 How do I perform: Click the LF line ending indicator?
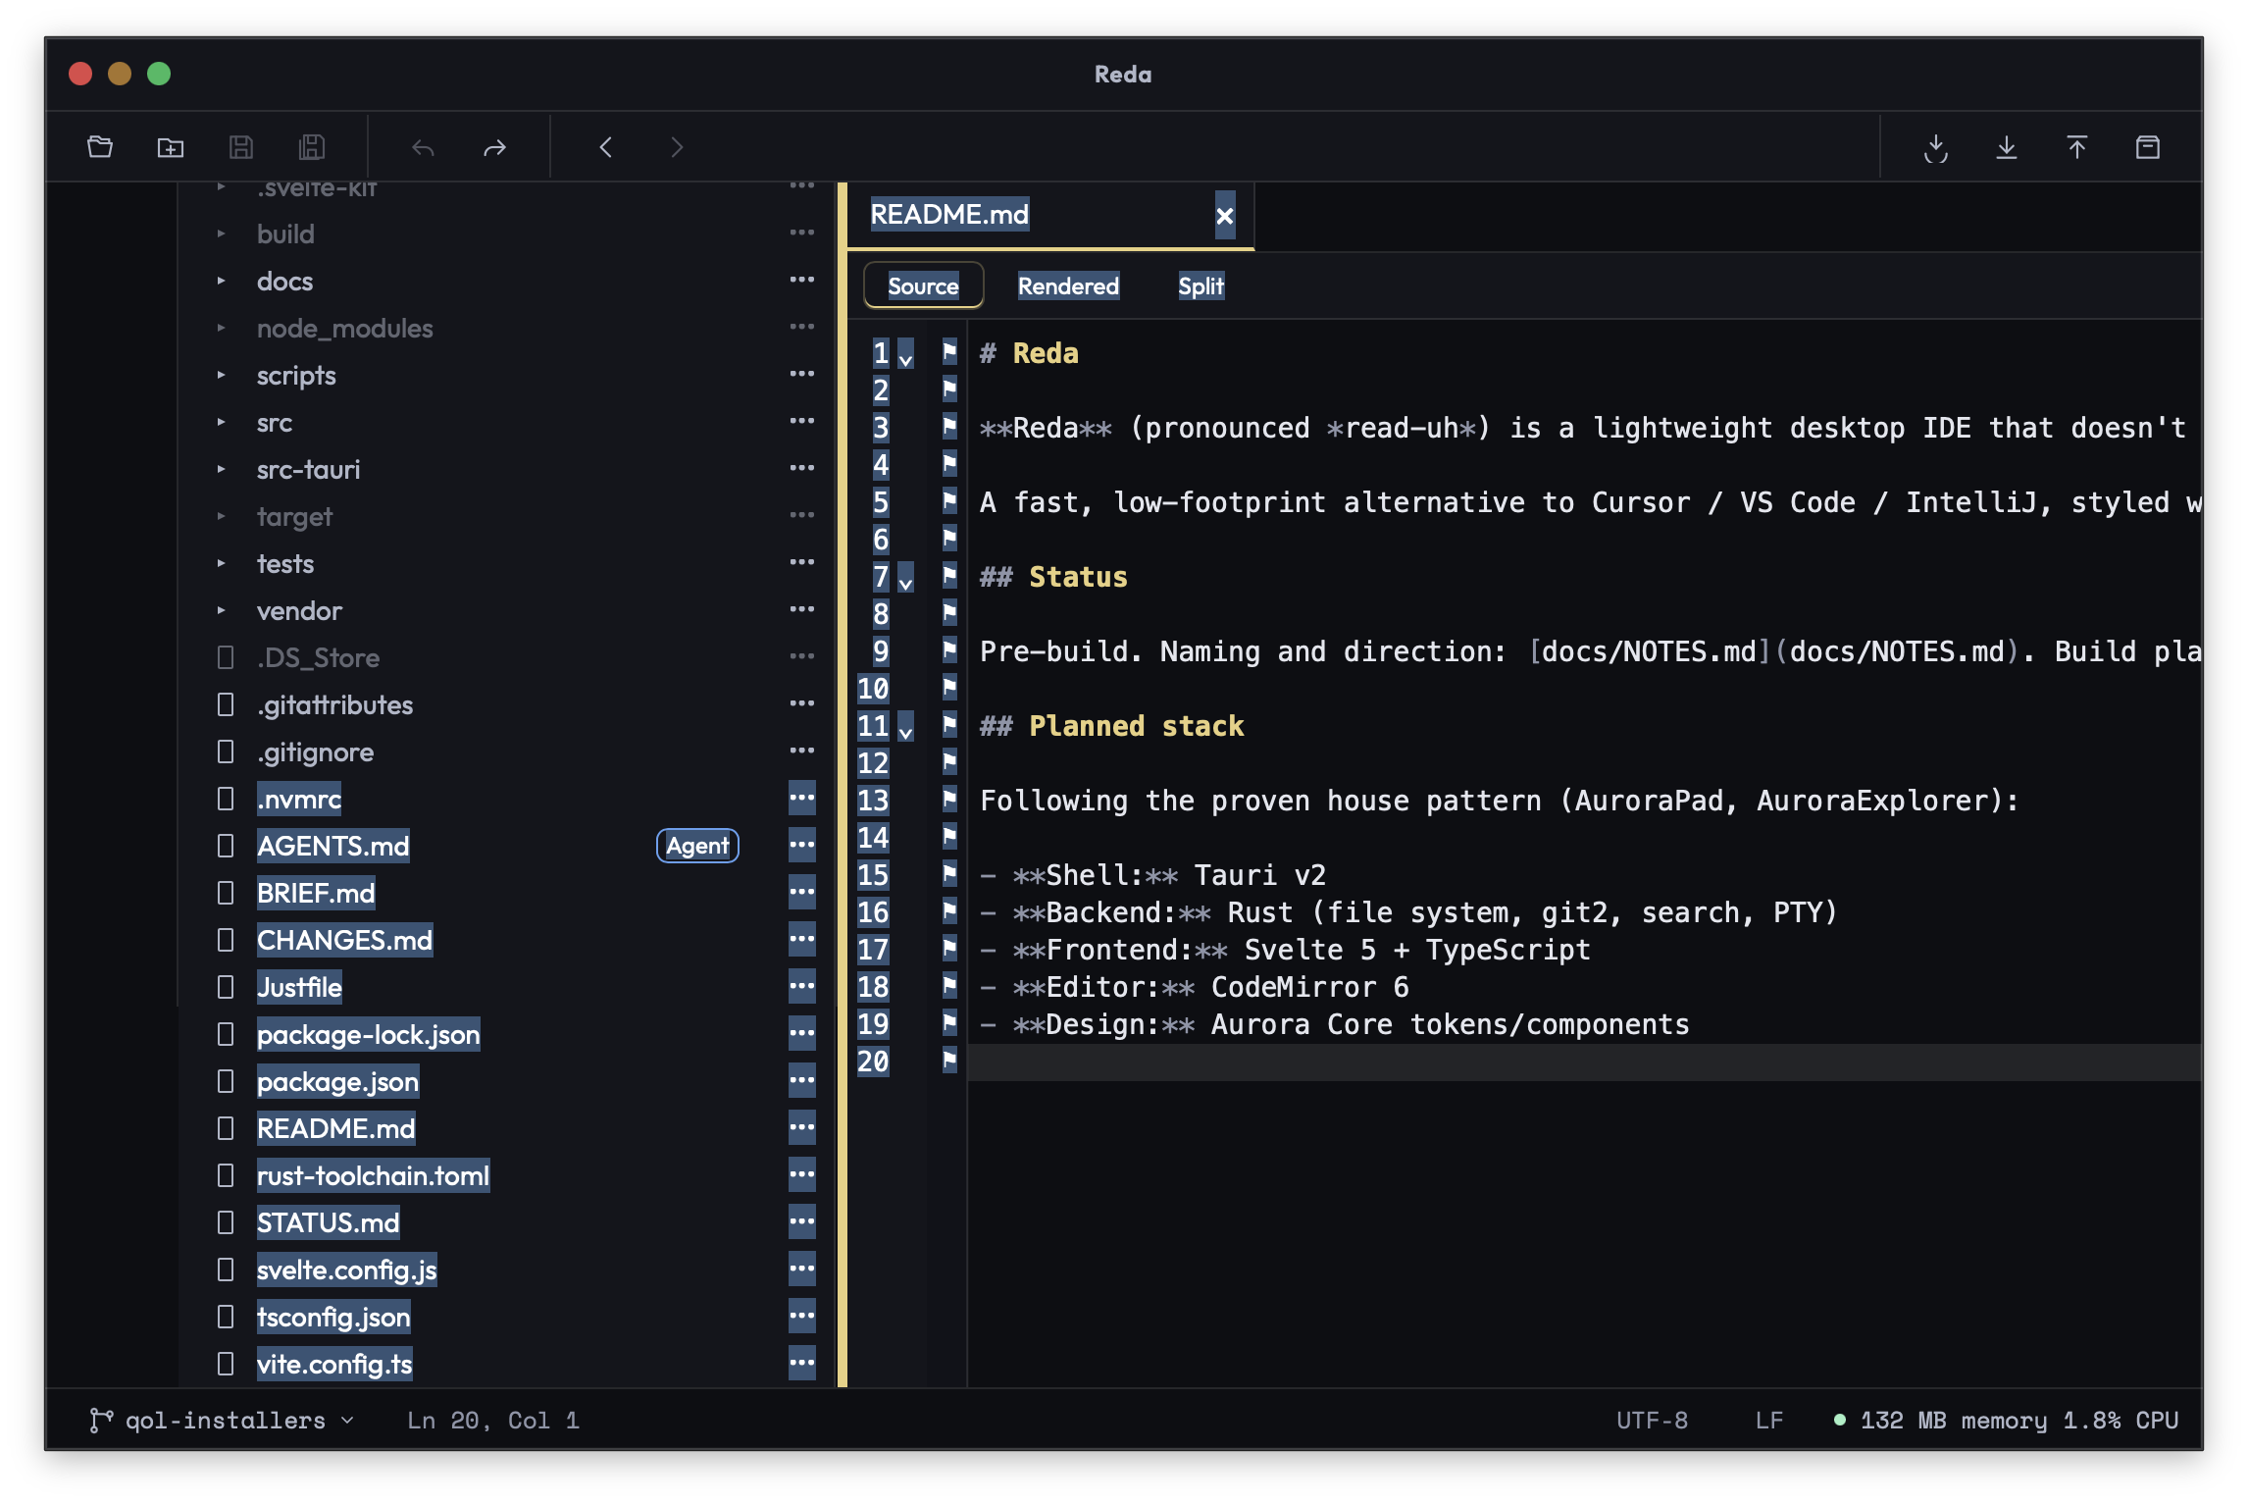coord(1768,1421)
